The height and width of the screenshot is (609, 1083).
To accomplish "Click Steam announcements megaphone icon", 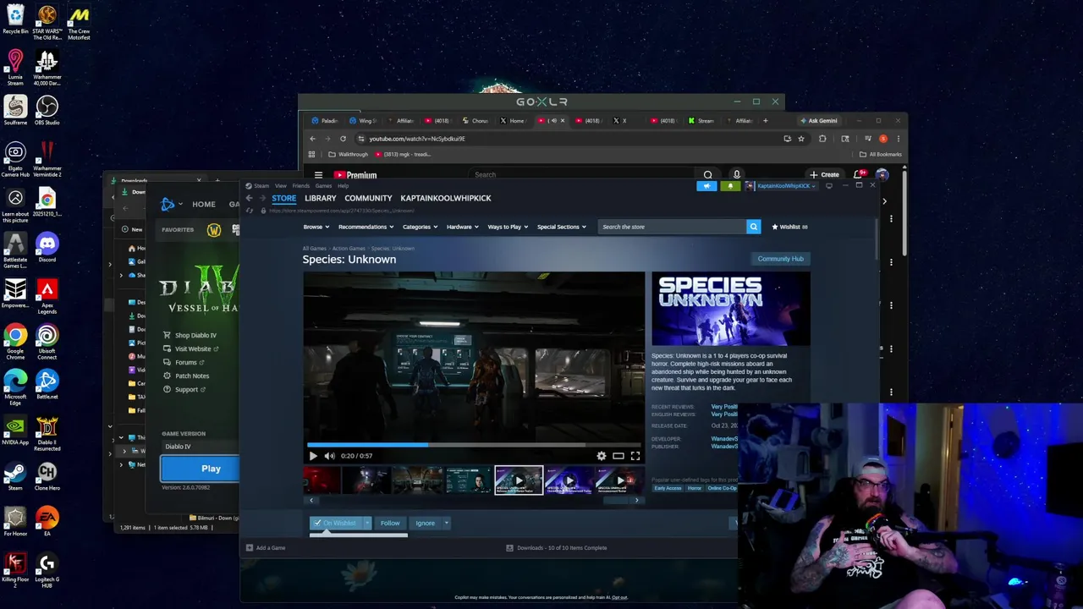I will [x=706, y=186].
